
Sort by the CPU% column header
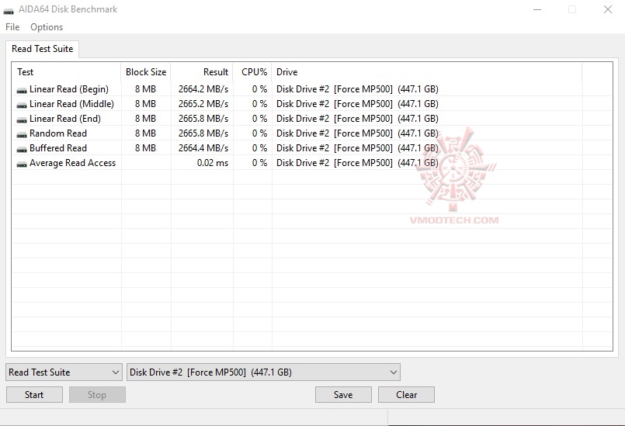tap(252, 72)
